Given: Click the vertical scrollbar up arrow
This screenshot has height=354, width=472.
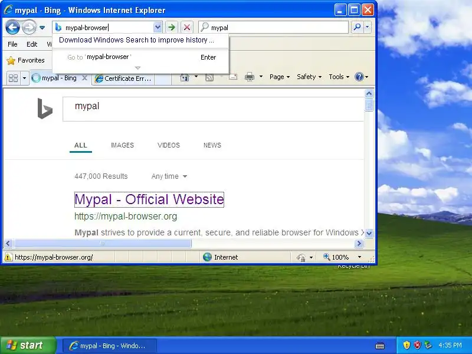Looking at the screenshot, I should tap(369, 94).
